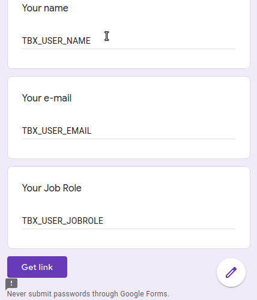Select the "Your name" question title
257x300 pixels.
click(45, 8)
